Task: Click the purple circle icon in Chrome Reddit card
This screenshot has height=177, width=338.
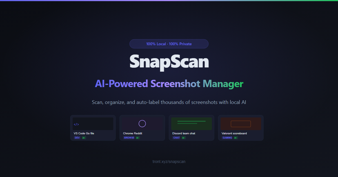Action: (142, 124)
